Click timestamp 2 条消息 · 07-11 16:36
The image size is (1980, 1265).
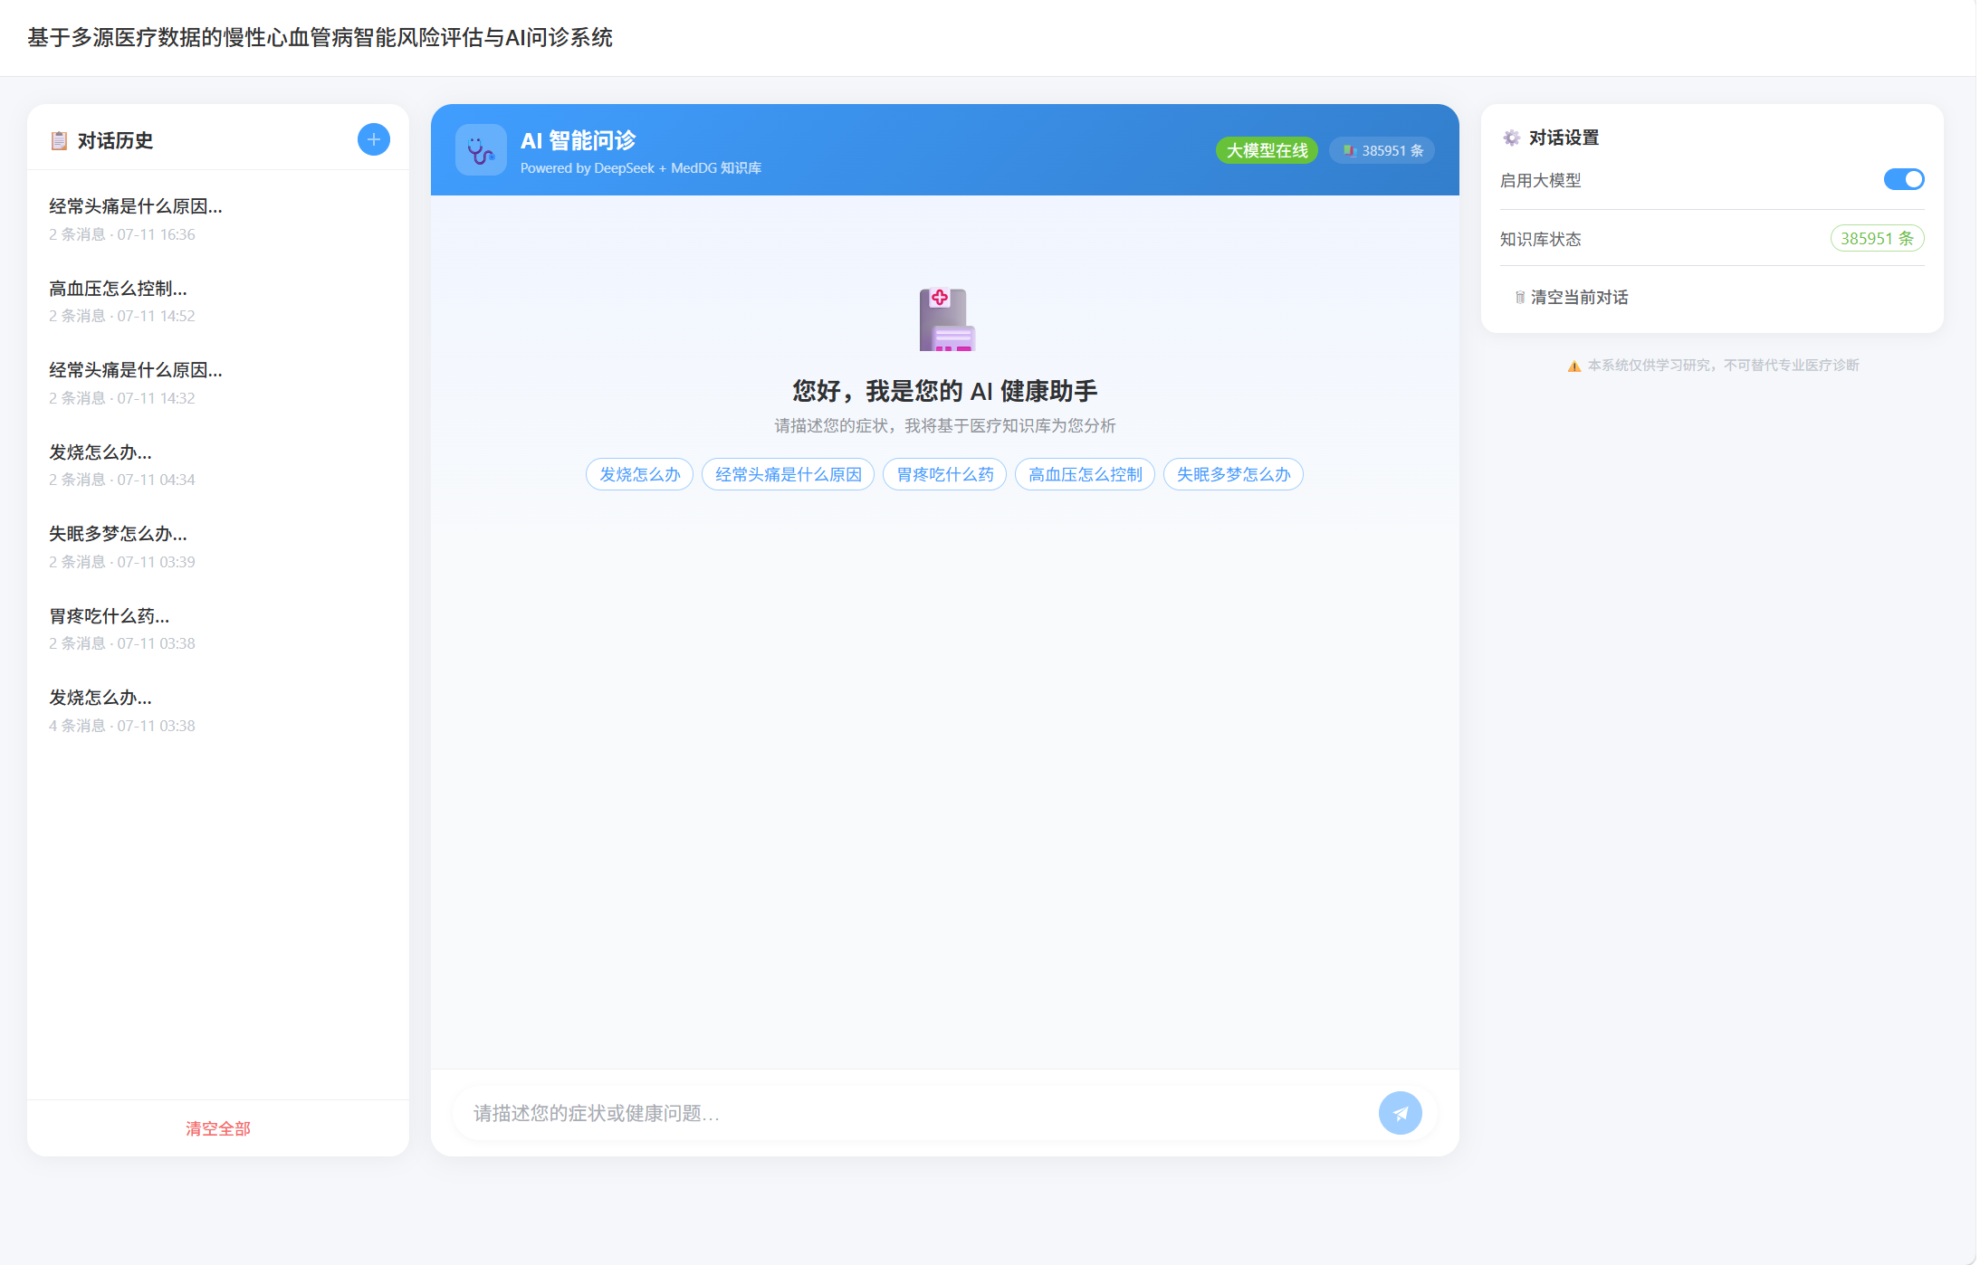point(122,234)
